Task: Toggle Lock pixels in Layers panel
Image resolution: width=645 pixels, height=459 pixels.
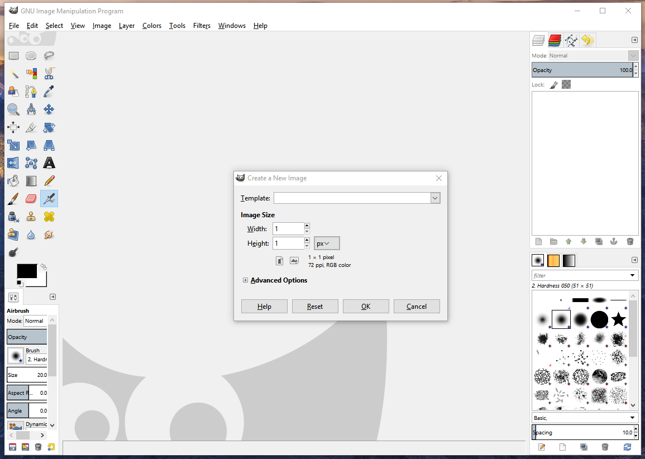Action: pyautogui.click(x=554, y=85)
